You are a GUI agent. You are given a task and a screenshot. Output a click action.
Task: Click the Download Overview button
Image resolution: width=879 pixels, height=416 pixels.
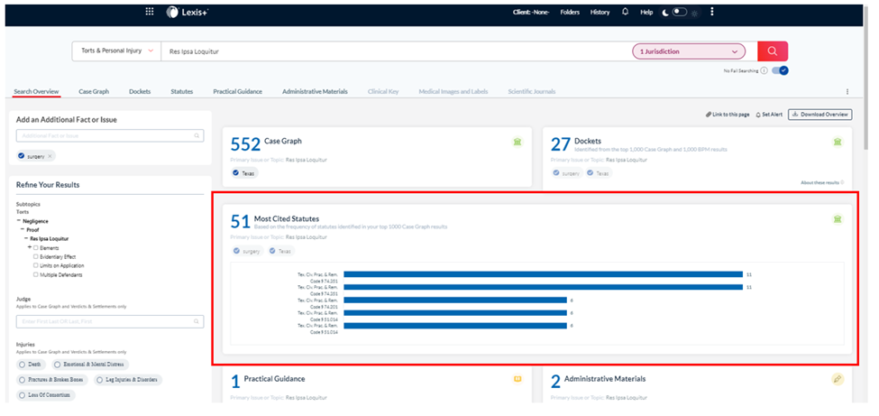(820, 115)
